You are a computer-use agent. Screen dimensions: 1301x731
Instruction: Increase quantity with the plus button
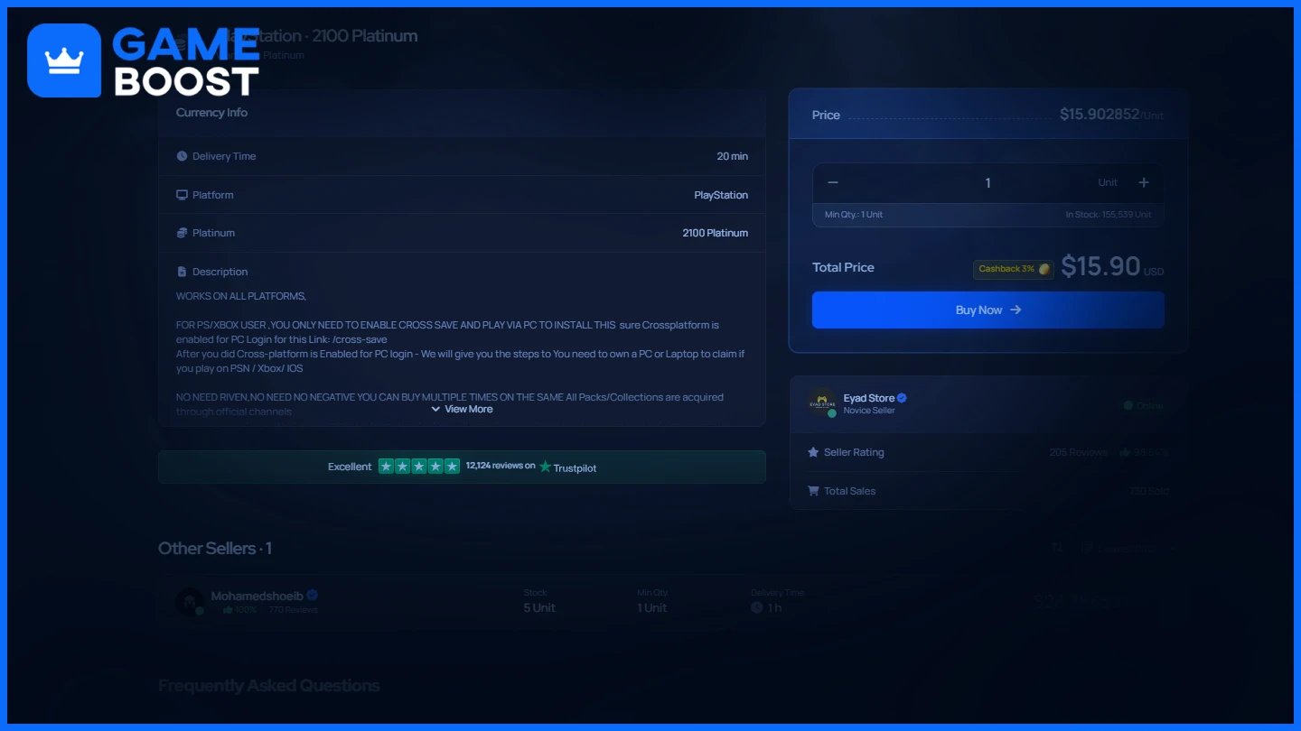(1144, 182)
